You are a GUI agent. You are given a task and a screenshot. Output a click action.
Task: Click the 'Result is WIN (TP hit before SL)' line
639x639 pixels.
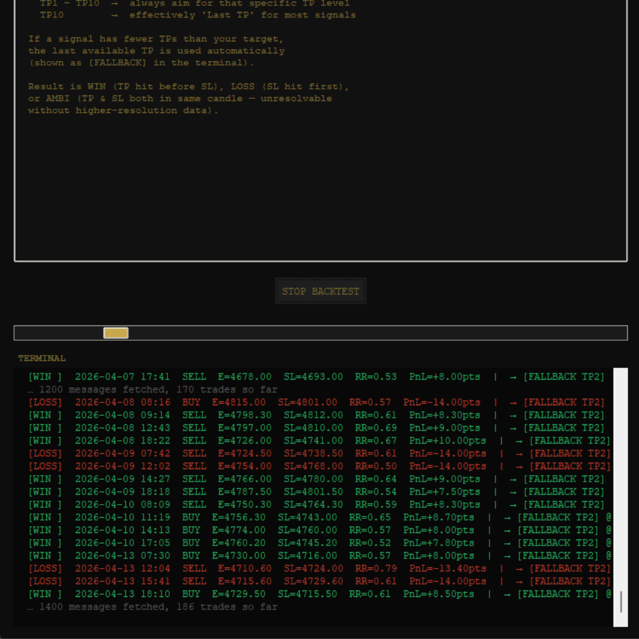pyautogui.click(x=189, y=87)
